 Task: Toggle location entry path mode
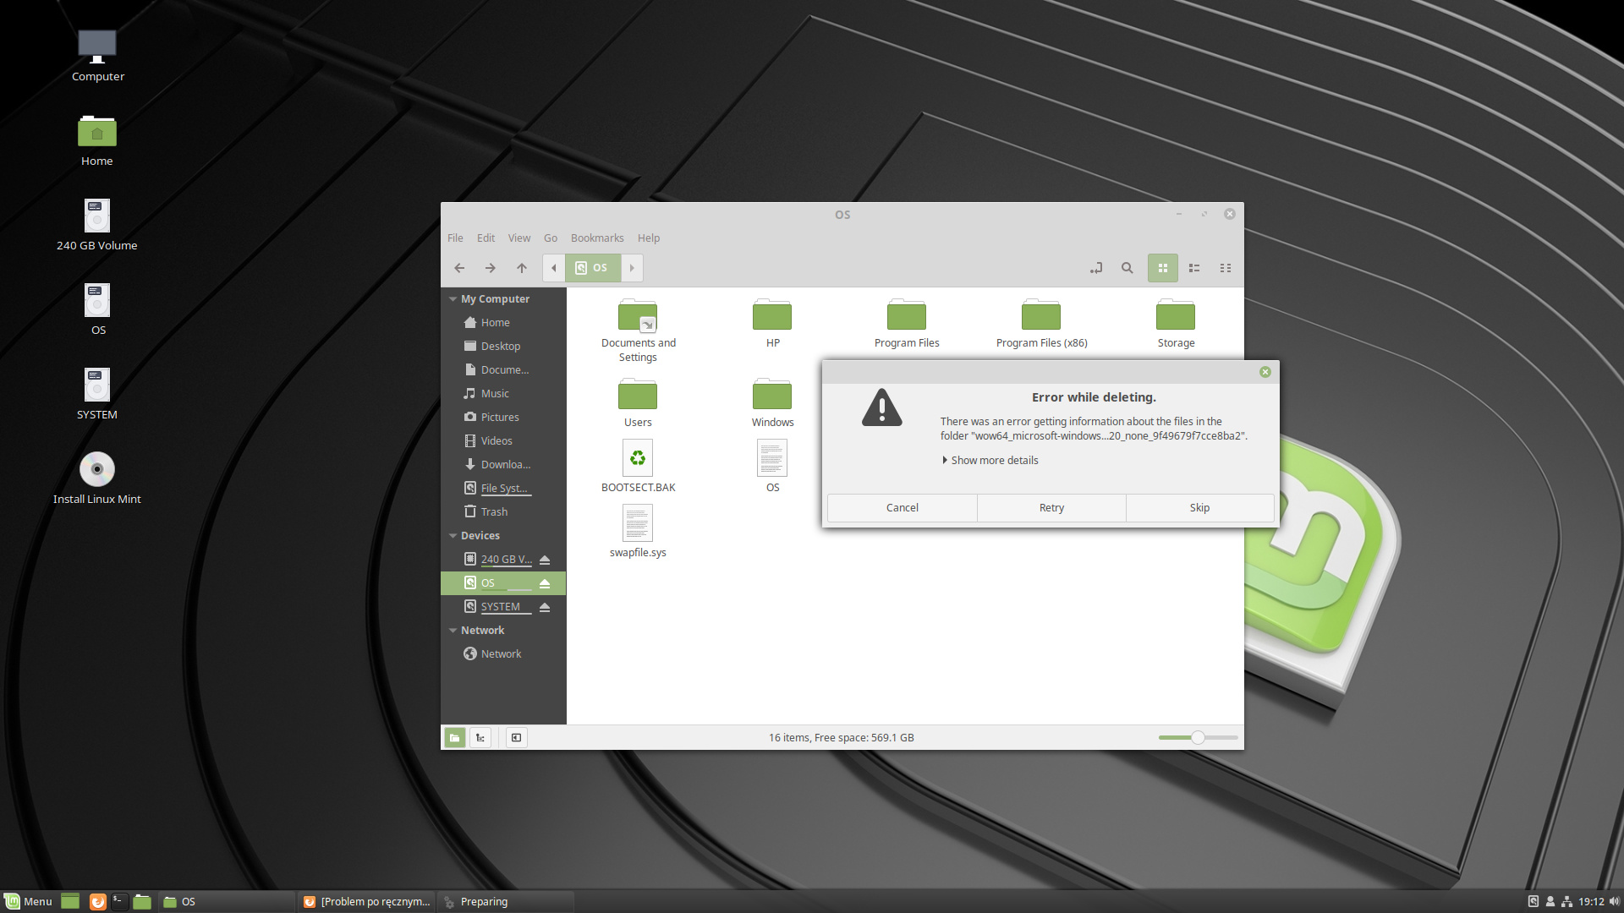tap(1096, 268)
